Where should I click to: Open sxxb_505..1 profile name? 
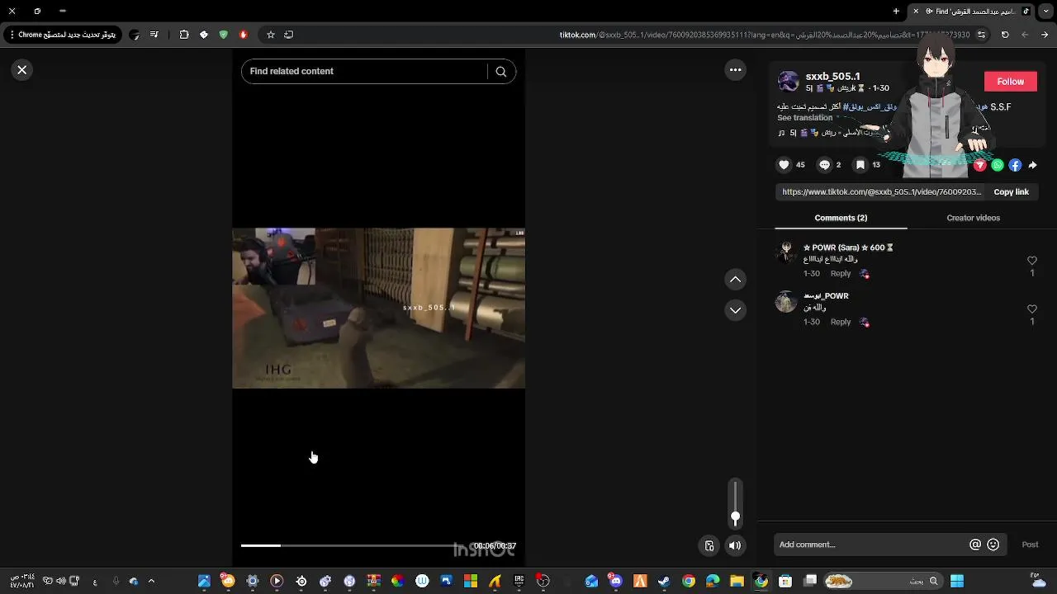coord(832,76)
